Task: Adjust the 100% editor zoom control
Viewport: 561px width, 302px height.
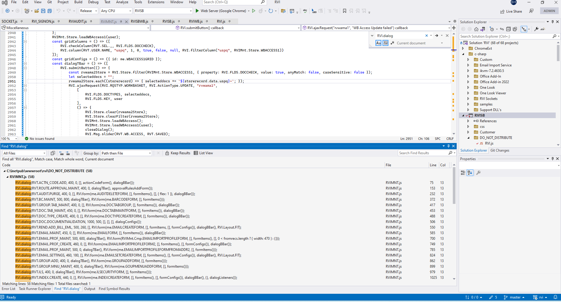Action: 9,138
